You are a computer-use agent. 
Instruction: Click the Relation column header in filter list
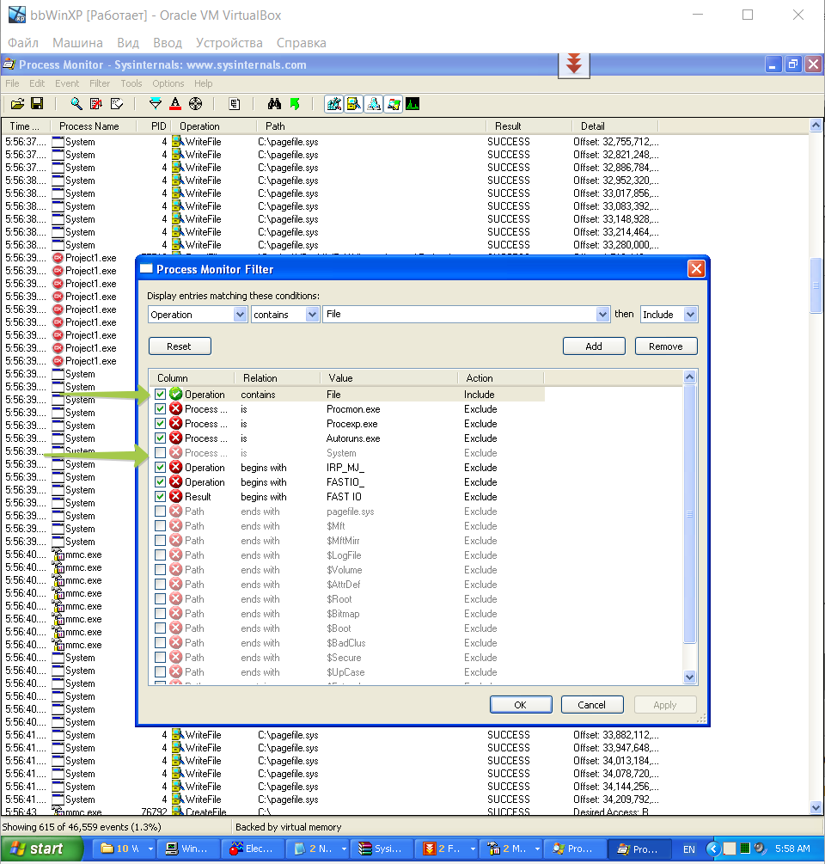tap(278, 378)
